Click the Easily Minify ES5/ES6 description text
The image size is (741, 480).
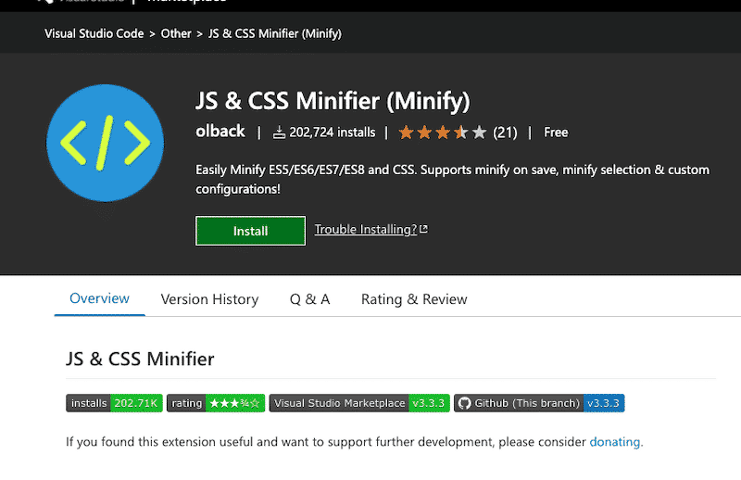452,179
